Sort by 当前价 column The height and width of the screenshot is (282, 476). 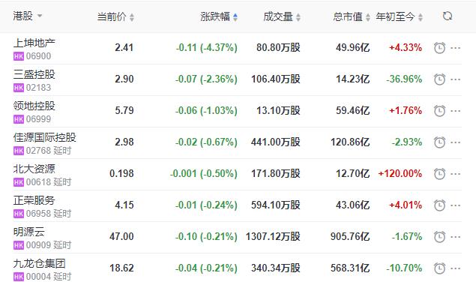point(115,16)
